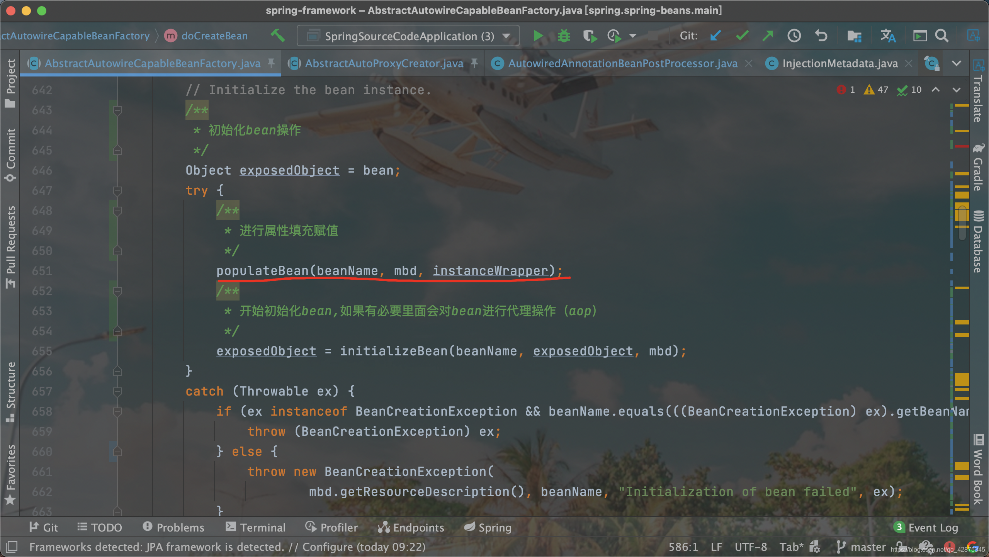Image resolution: width=989 pixels, height=557 pixels.
Task: Click Git push arrow icon
Action: coord(768,36)
